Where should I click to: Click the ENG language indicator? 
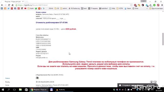pyautogui.click(x=152, y=90)
